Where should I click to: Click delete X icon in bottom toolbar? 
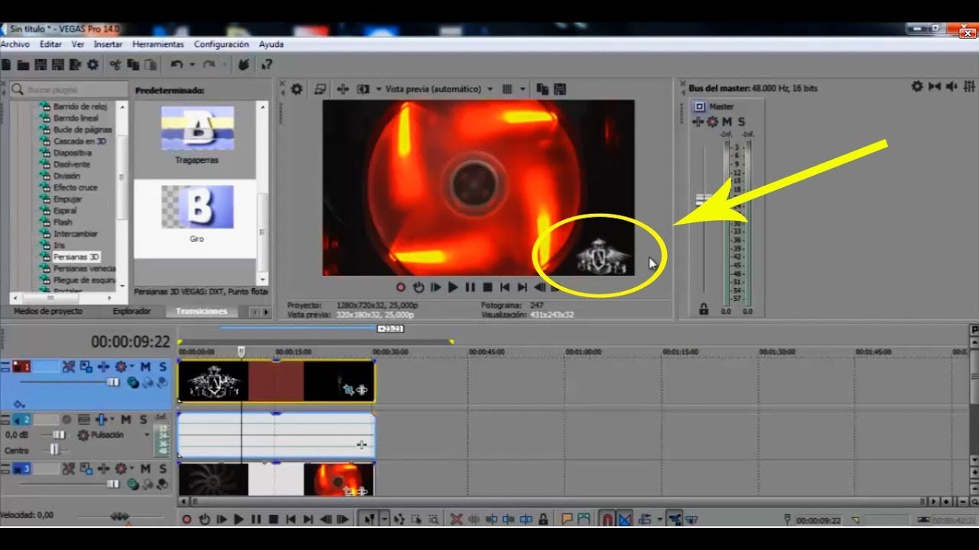(457, 519)
